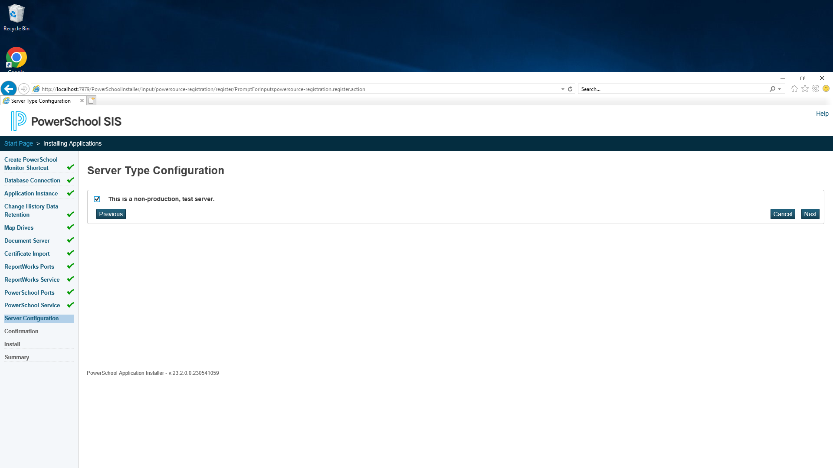Image resolution: width=833 pixels, height=468 pixels.
Task: Open Create PowerSchool Monitor Shortcut step
Action: point(31,164)
